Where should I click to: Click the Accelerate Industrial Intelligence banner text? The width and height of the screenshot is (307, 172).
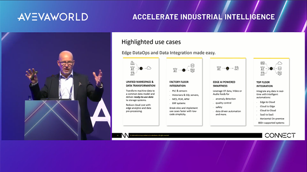point(203,17)
